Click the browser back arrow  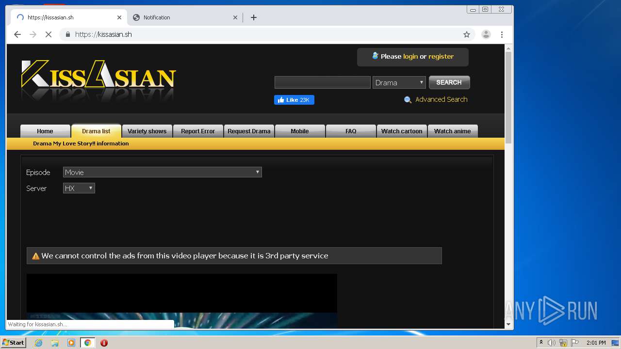point(17,34)
